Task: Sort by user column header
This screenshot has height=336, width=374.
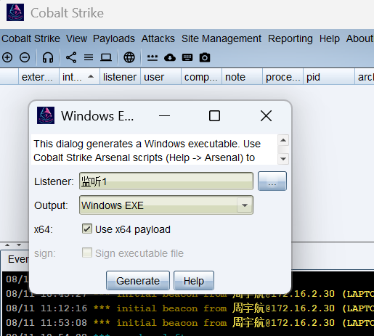Action: [x=160, y=77]
